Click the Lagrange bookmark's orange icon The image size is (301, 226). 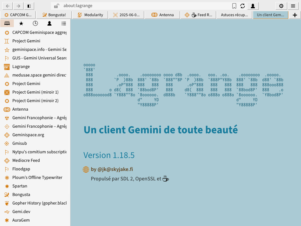(x=7, y=67)
